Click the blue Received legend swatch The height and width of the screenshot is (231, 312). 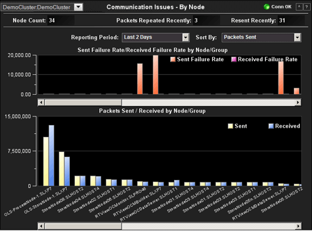pos(271,126)
